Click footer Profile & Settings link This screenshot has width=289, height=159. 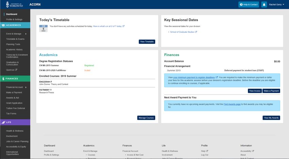[x=51, y=155]
